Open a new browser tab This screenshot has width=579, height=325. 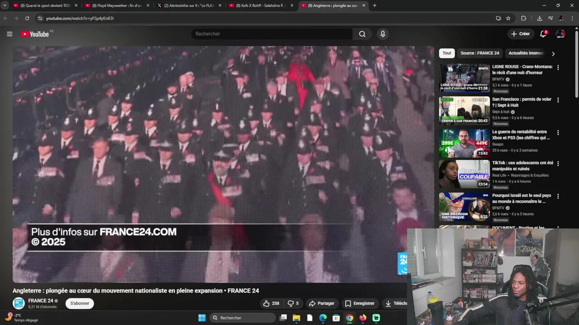tap(375, 5)
